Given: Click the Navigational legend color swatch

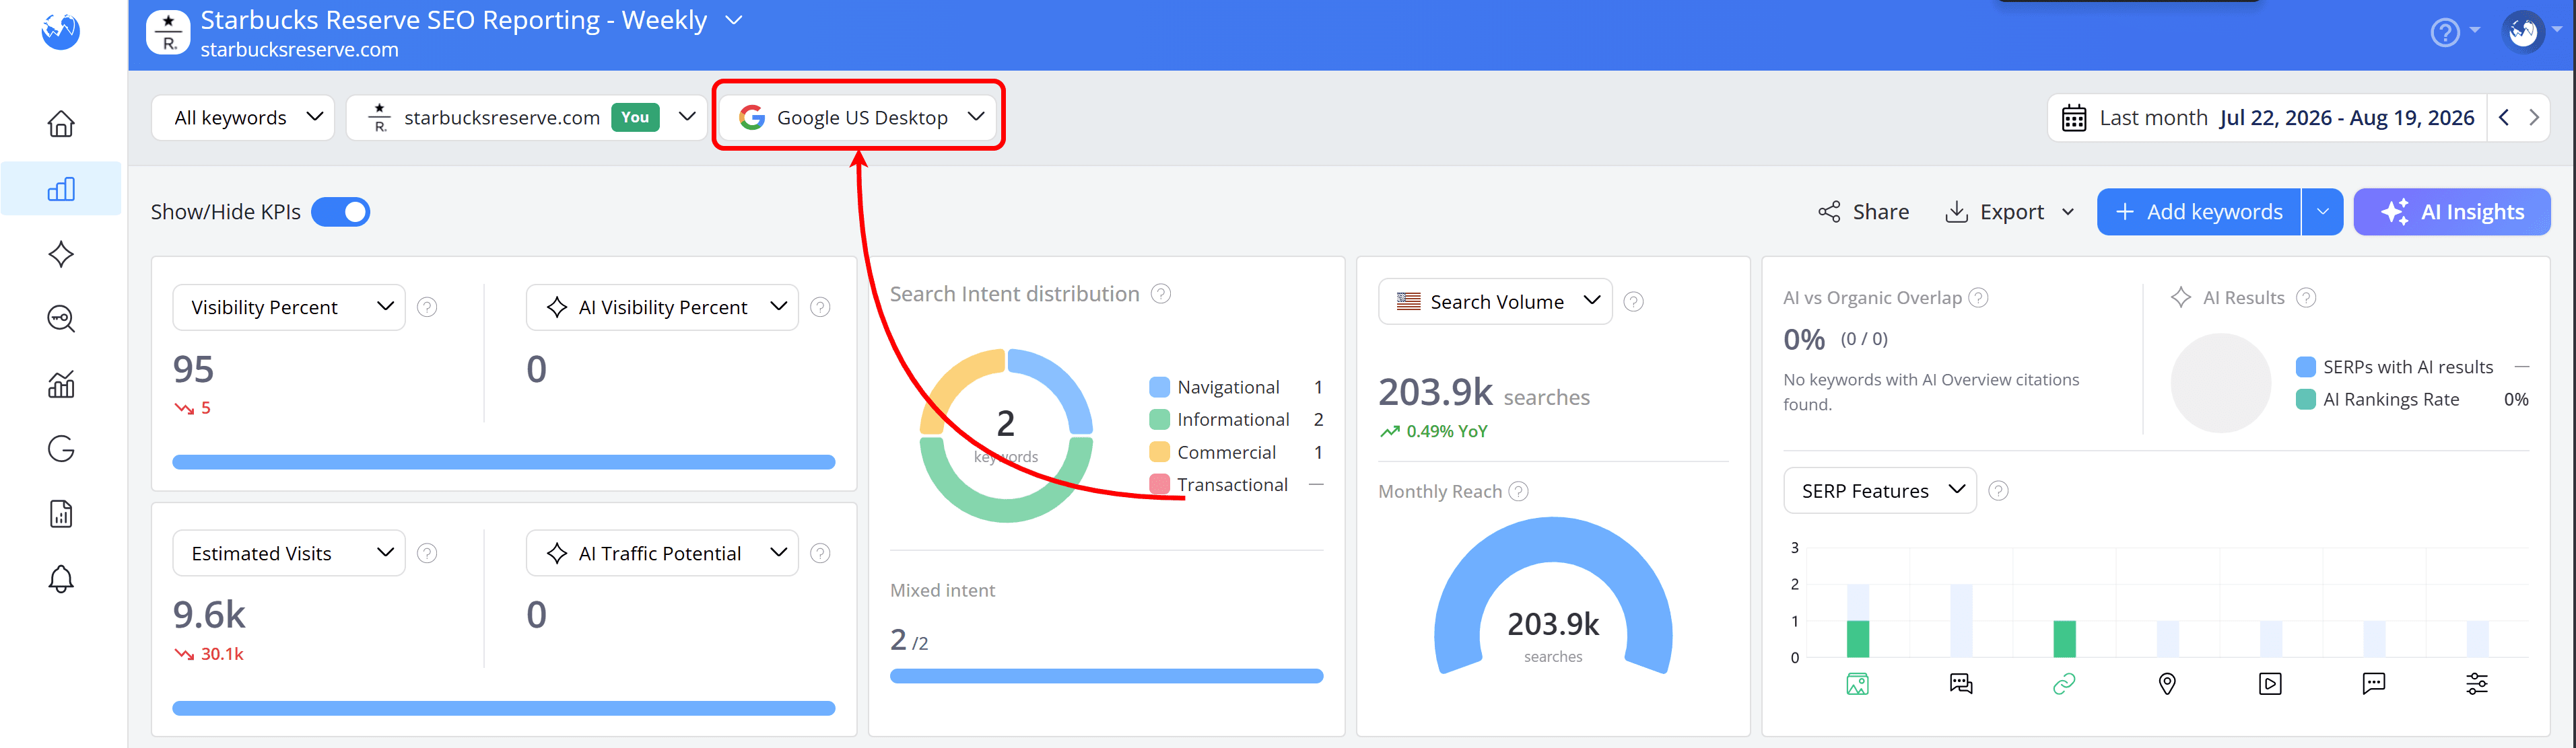Looking at the screenshot, I should click(1160, 387).
